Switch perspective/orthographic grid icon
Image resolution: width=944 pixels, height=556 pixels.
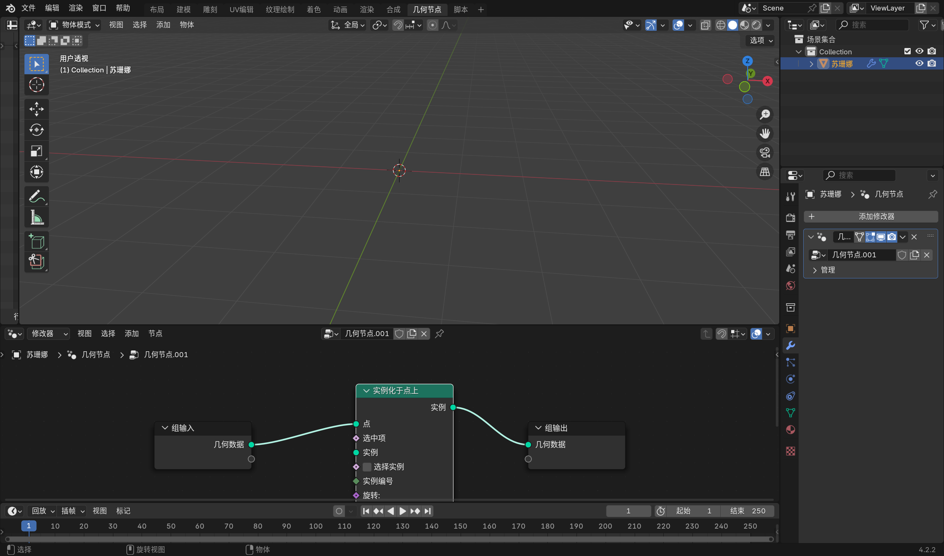765,172
